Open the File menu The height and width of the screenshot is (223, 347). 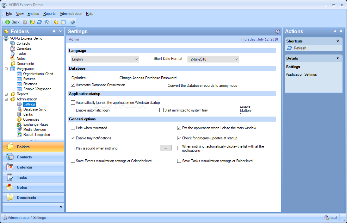(x=9, y=14)
